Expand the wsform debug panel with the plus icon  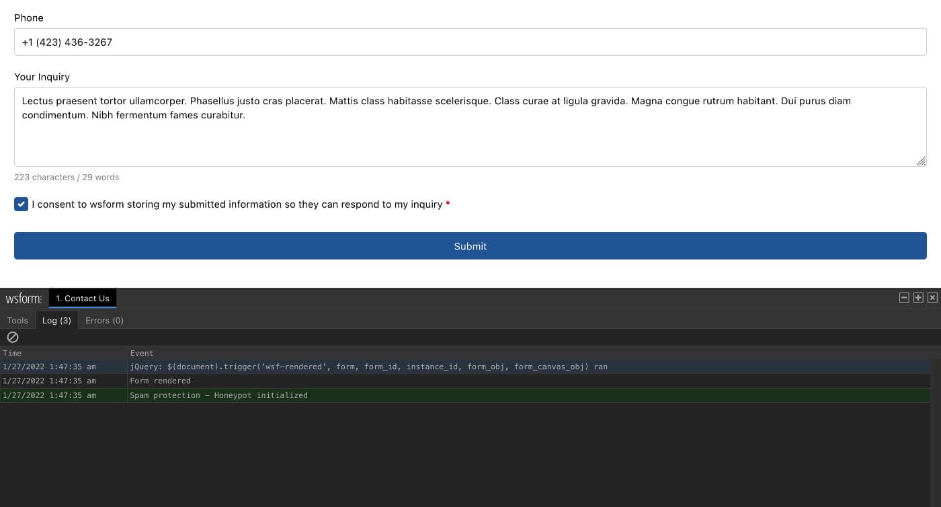[x=918, y=297]
